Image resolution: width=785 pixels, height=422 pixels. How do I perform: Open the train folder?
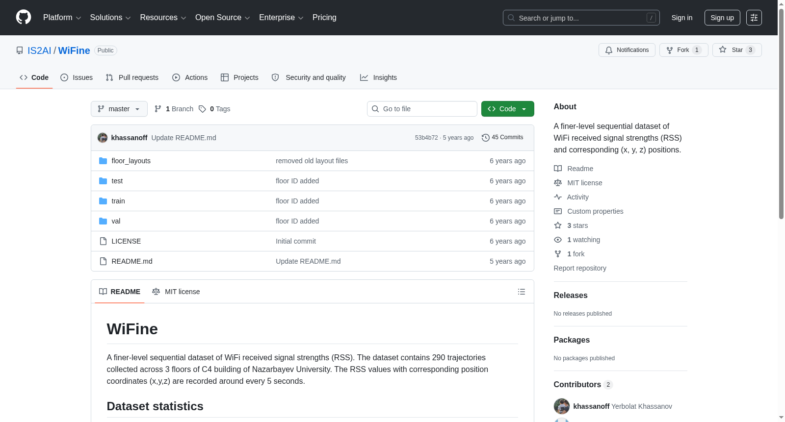tap(118, 201)
